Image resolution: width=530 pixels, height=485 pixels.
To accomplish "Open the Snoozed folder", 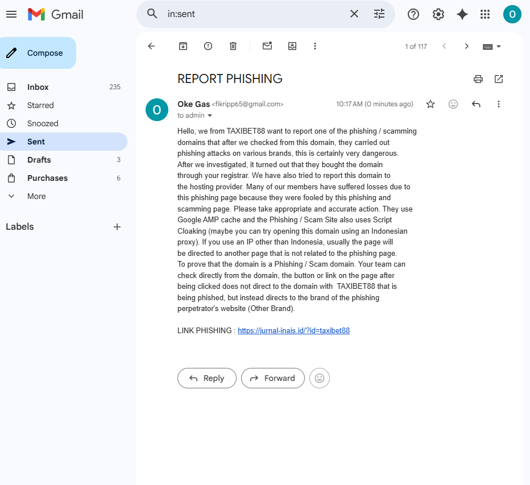I will [x=64, y=123].
